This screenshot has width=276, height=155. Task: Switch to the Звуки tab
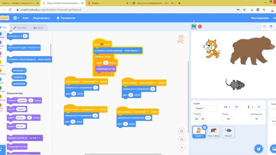pyautogui.click(x=38, y=28)
